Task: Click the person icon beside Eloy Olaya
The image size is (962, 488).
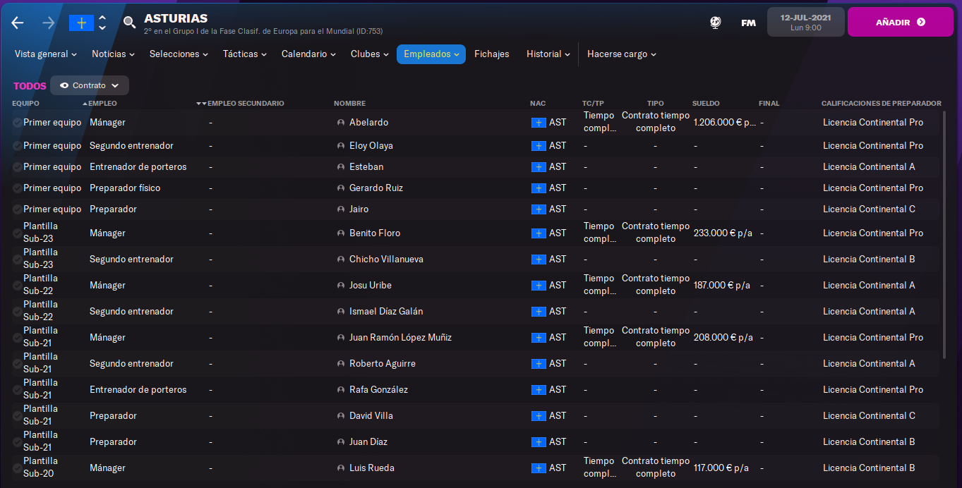Action: coord(341,146)
